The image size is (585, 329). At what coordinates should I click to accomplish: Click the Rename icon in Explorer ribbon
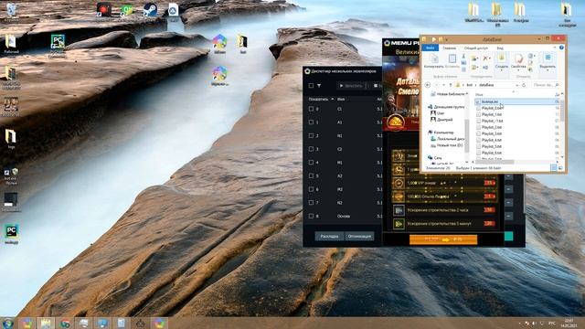pos(485,68)
